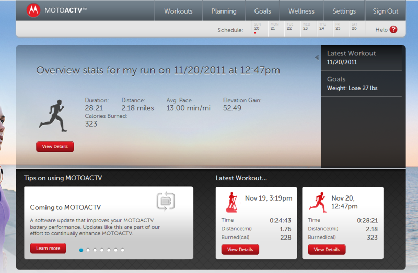Click the red runner icon for Nov 20
The width and height of the screenshot is (418, 273).
coord(318,202)
